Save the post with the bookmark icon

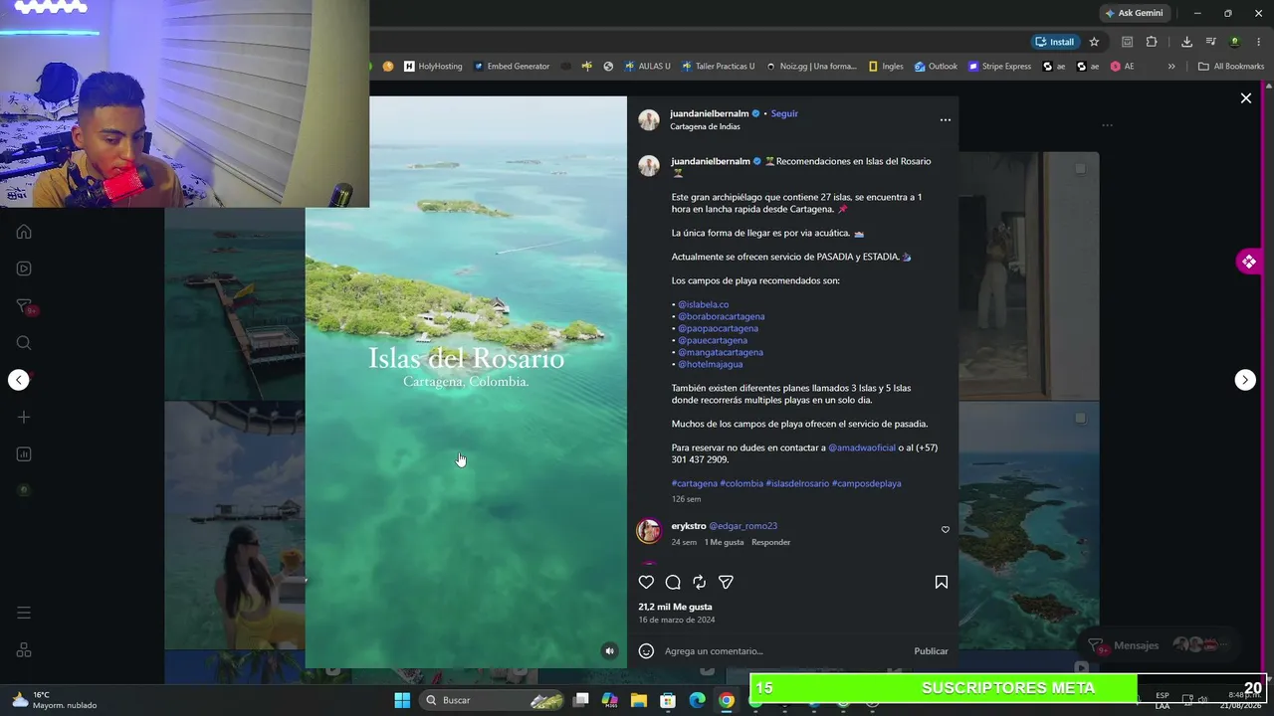pyautogui.click(x=942, y=582)
